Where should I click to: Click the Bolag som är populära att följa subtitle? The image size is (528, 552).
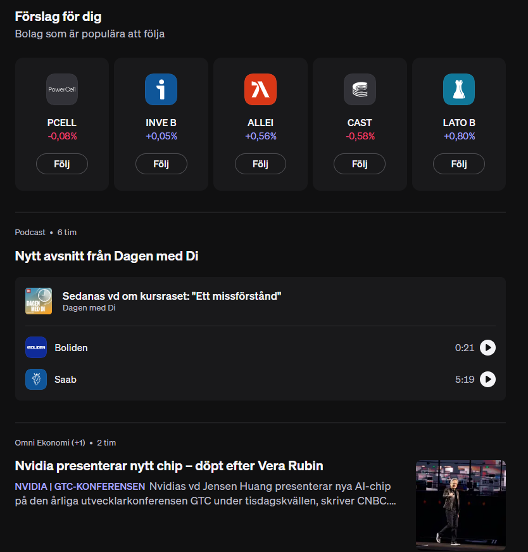click(x=90, y=34)
